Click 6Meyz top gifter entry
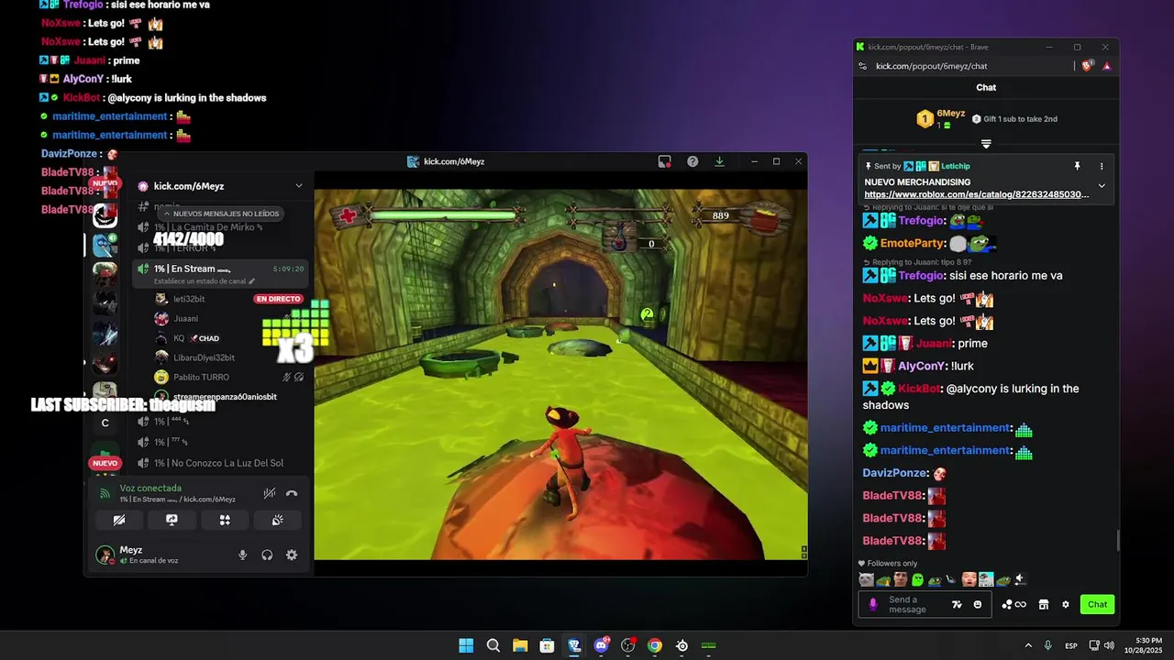Viewport: 1174px width, 660px height. click(942, 118)
